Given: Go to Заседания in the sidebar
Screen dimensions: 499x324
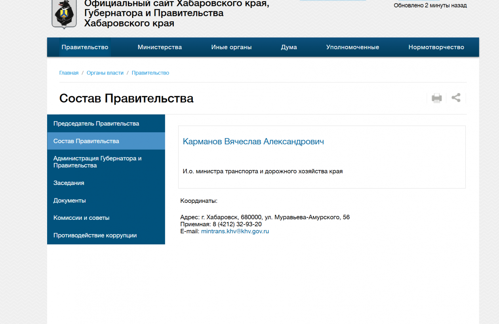Looking at the screenshot, I should coord(69,183).
